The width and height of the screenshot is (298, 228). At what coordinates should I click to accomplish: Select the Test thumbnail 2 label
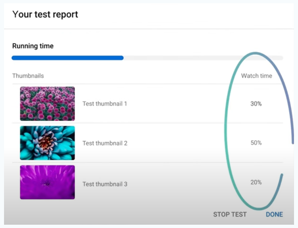pyautogui.click(x=105, y=143)
